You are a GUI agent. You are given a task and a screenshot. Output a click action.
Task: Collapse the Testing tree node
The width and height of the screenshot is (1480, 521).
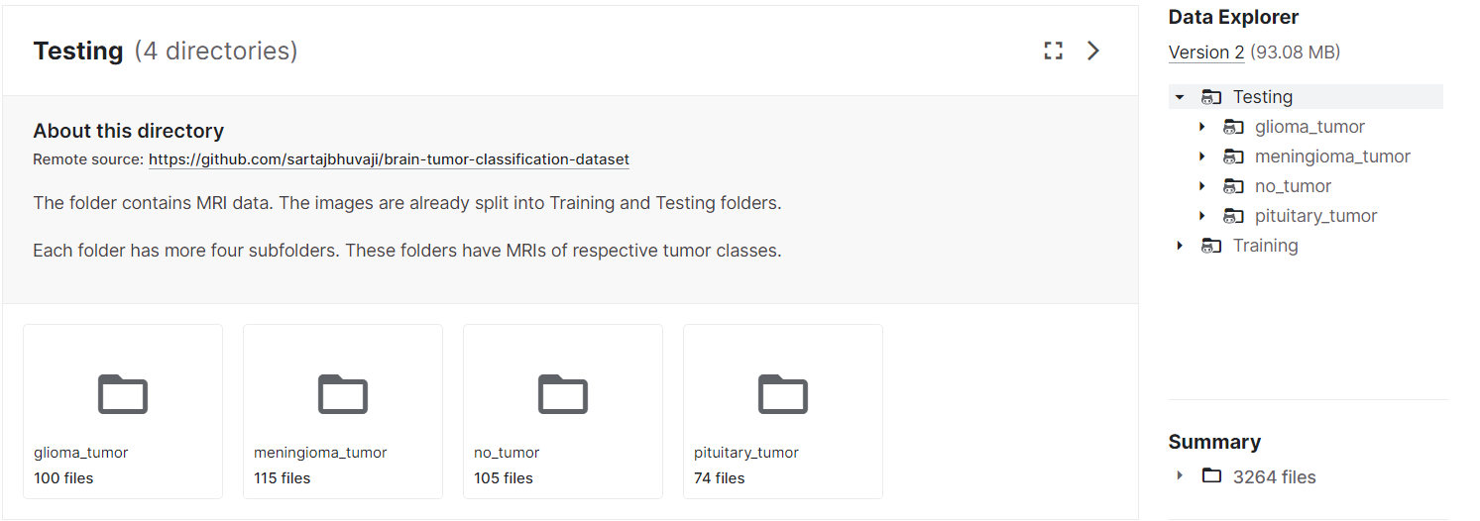tap(1180, 97)
